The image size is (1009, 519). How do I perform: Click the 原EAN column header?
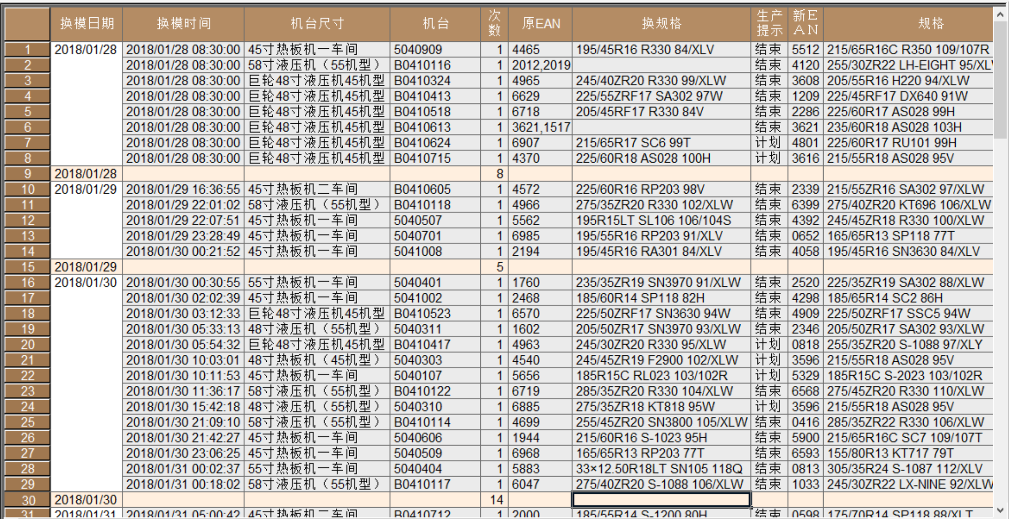(541, 24)
